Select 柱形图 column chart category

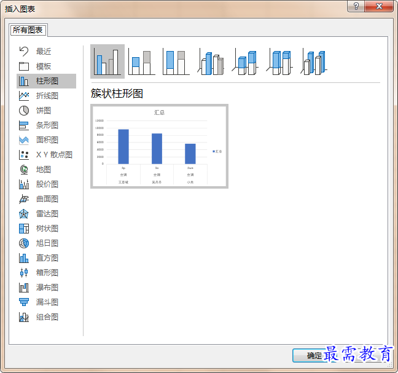pyautogui.click(x=46, y=81)
